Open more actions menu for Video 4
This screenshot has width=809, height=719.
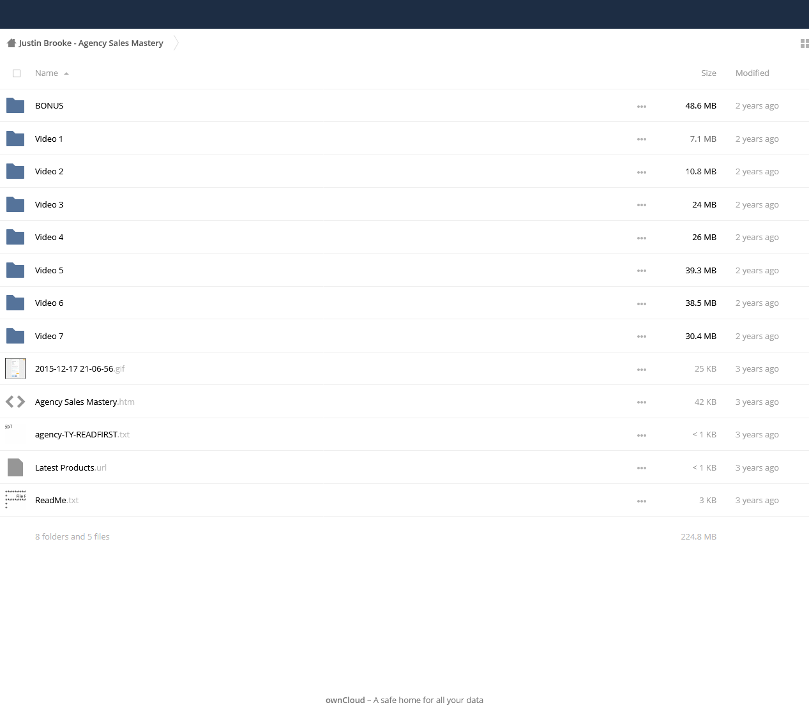(x=642, y=238)
